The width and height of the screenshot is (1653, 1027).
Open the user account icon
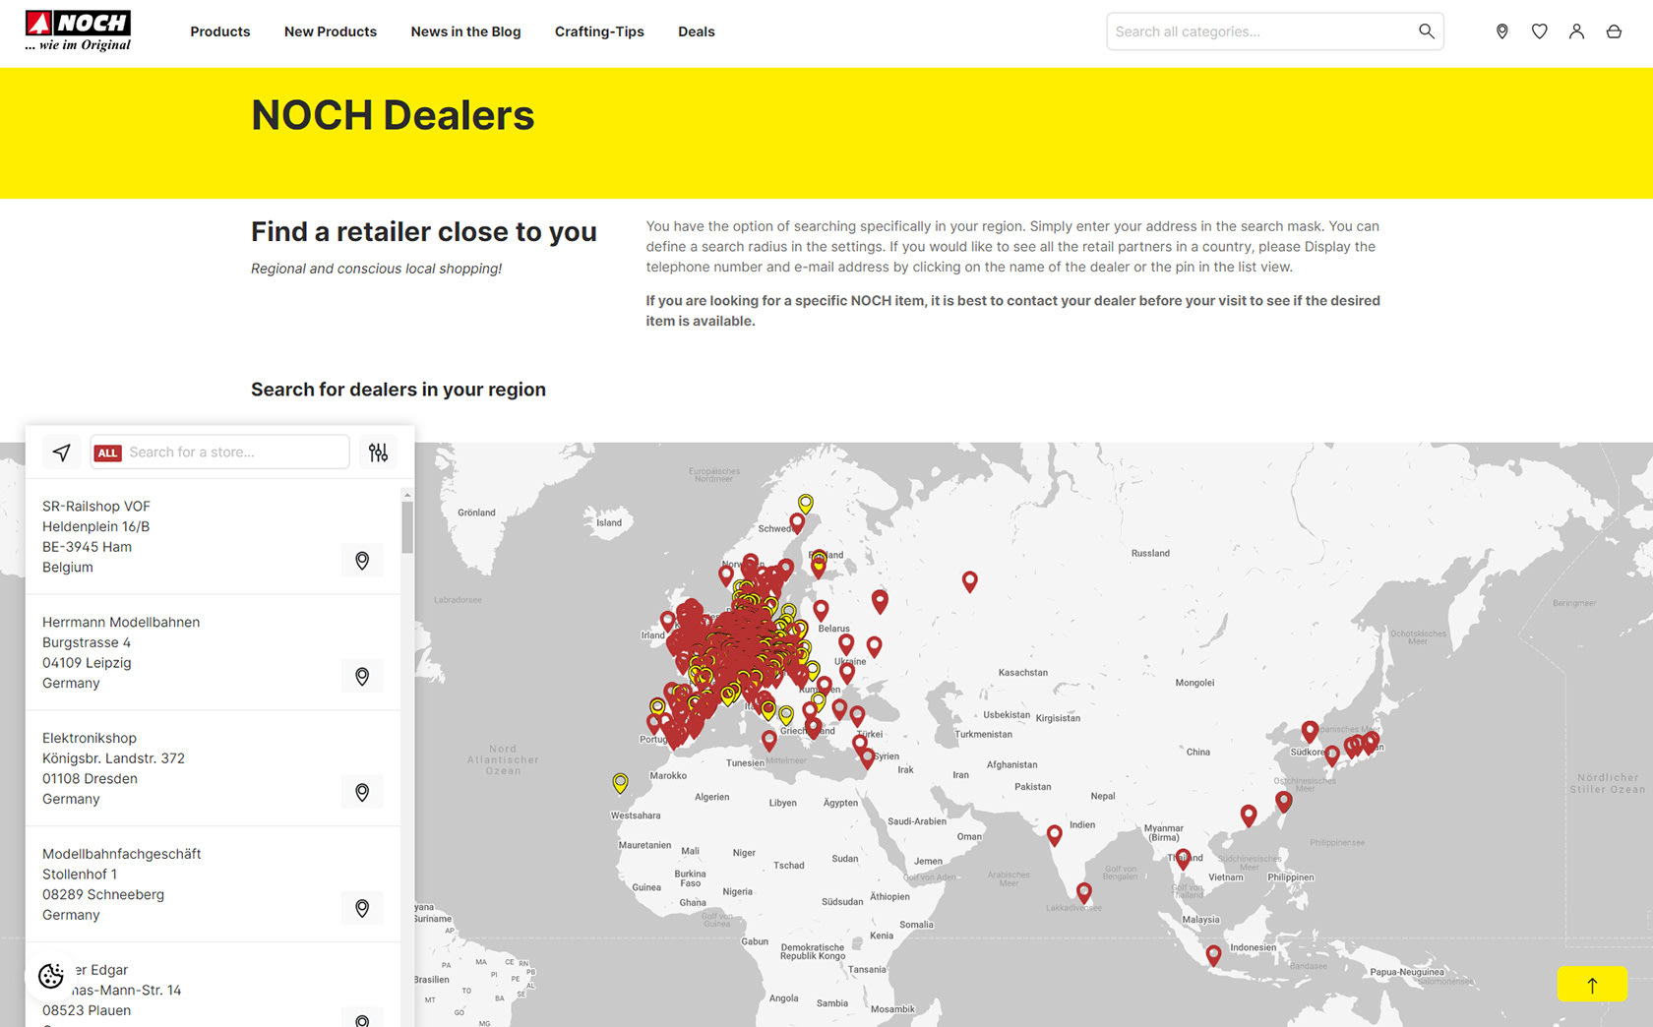click(x=1576, y=31)
